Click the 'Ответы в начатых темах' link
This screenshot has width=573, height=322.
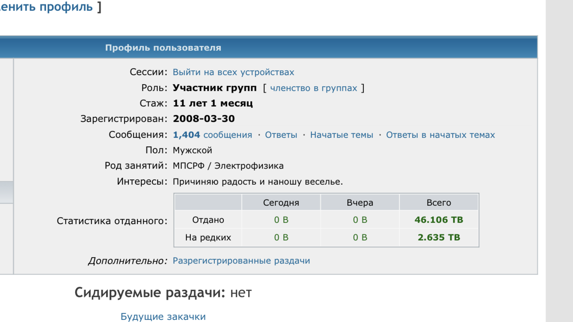440,135
